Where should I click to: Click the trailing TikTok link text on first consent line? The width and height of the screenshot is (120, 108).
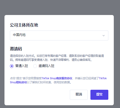pyautogui.click(x=103, y=78)
